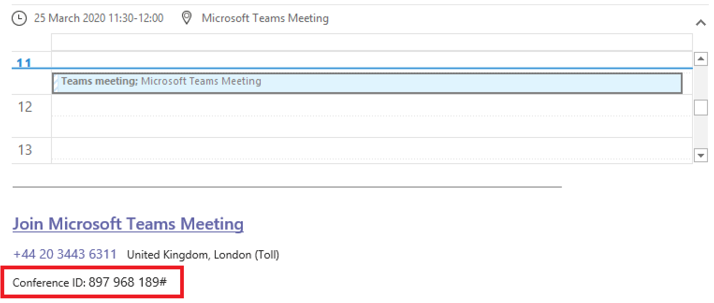
Task: Select the empty 13:00 time slot
Action: (x=372, y=149)
